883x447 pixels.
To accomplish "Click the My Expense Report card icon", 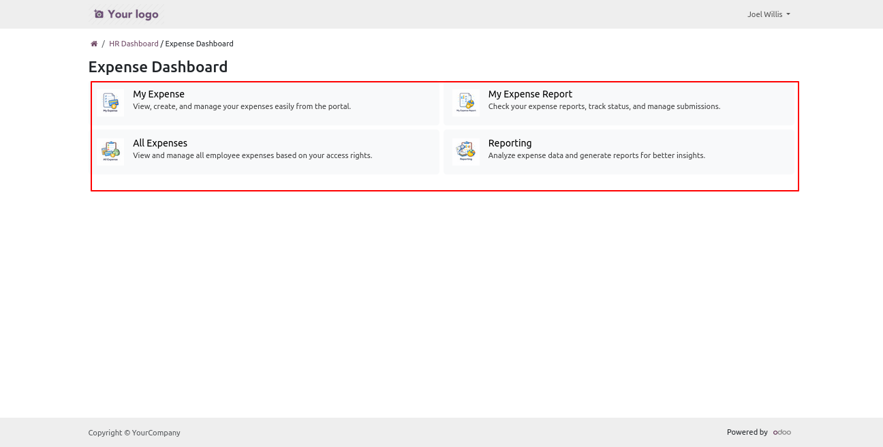I will tap(466, 102).
